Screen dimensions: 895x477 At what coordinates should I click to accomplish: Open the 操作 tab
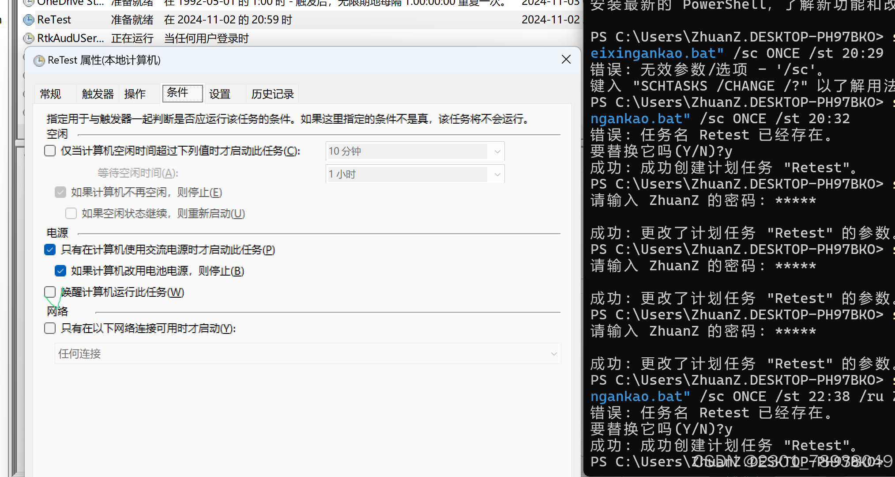coord(135,94)
